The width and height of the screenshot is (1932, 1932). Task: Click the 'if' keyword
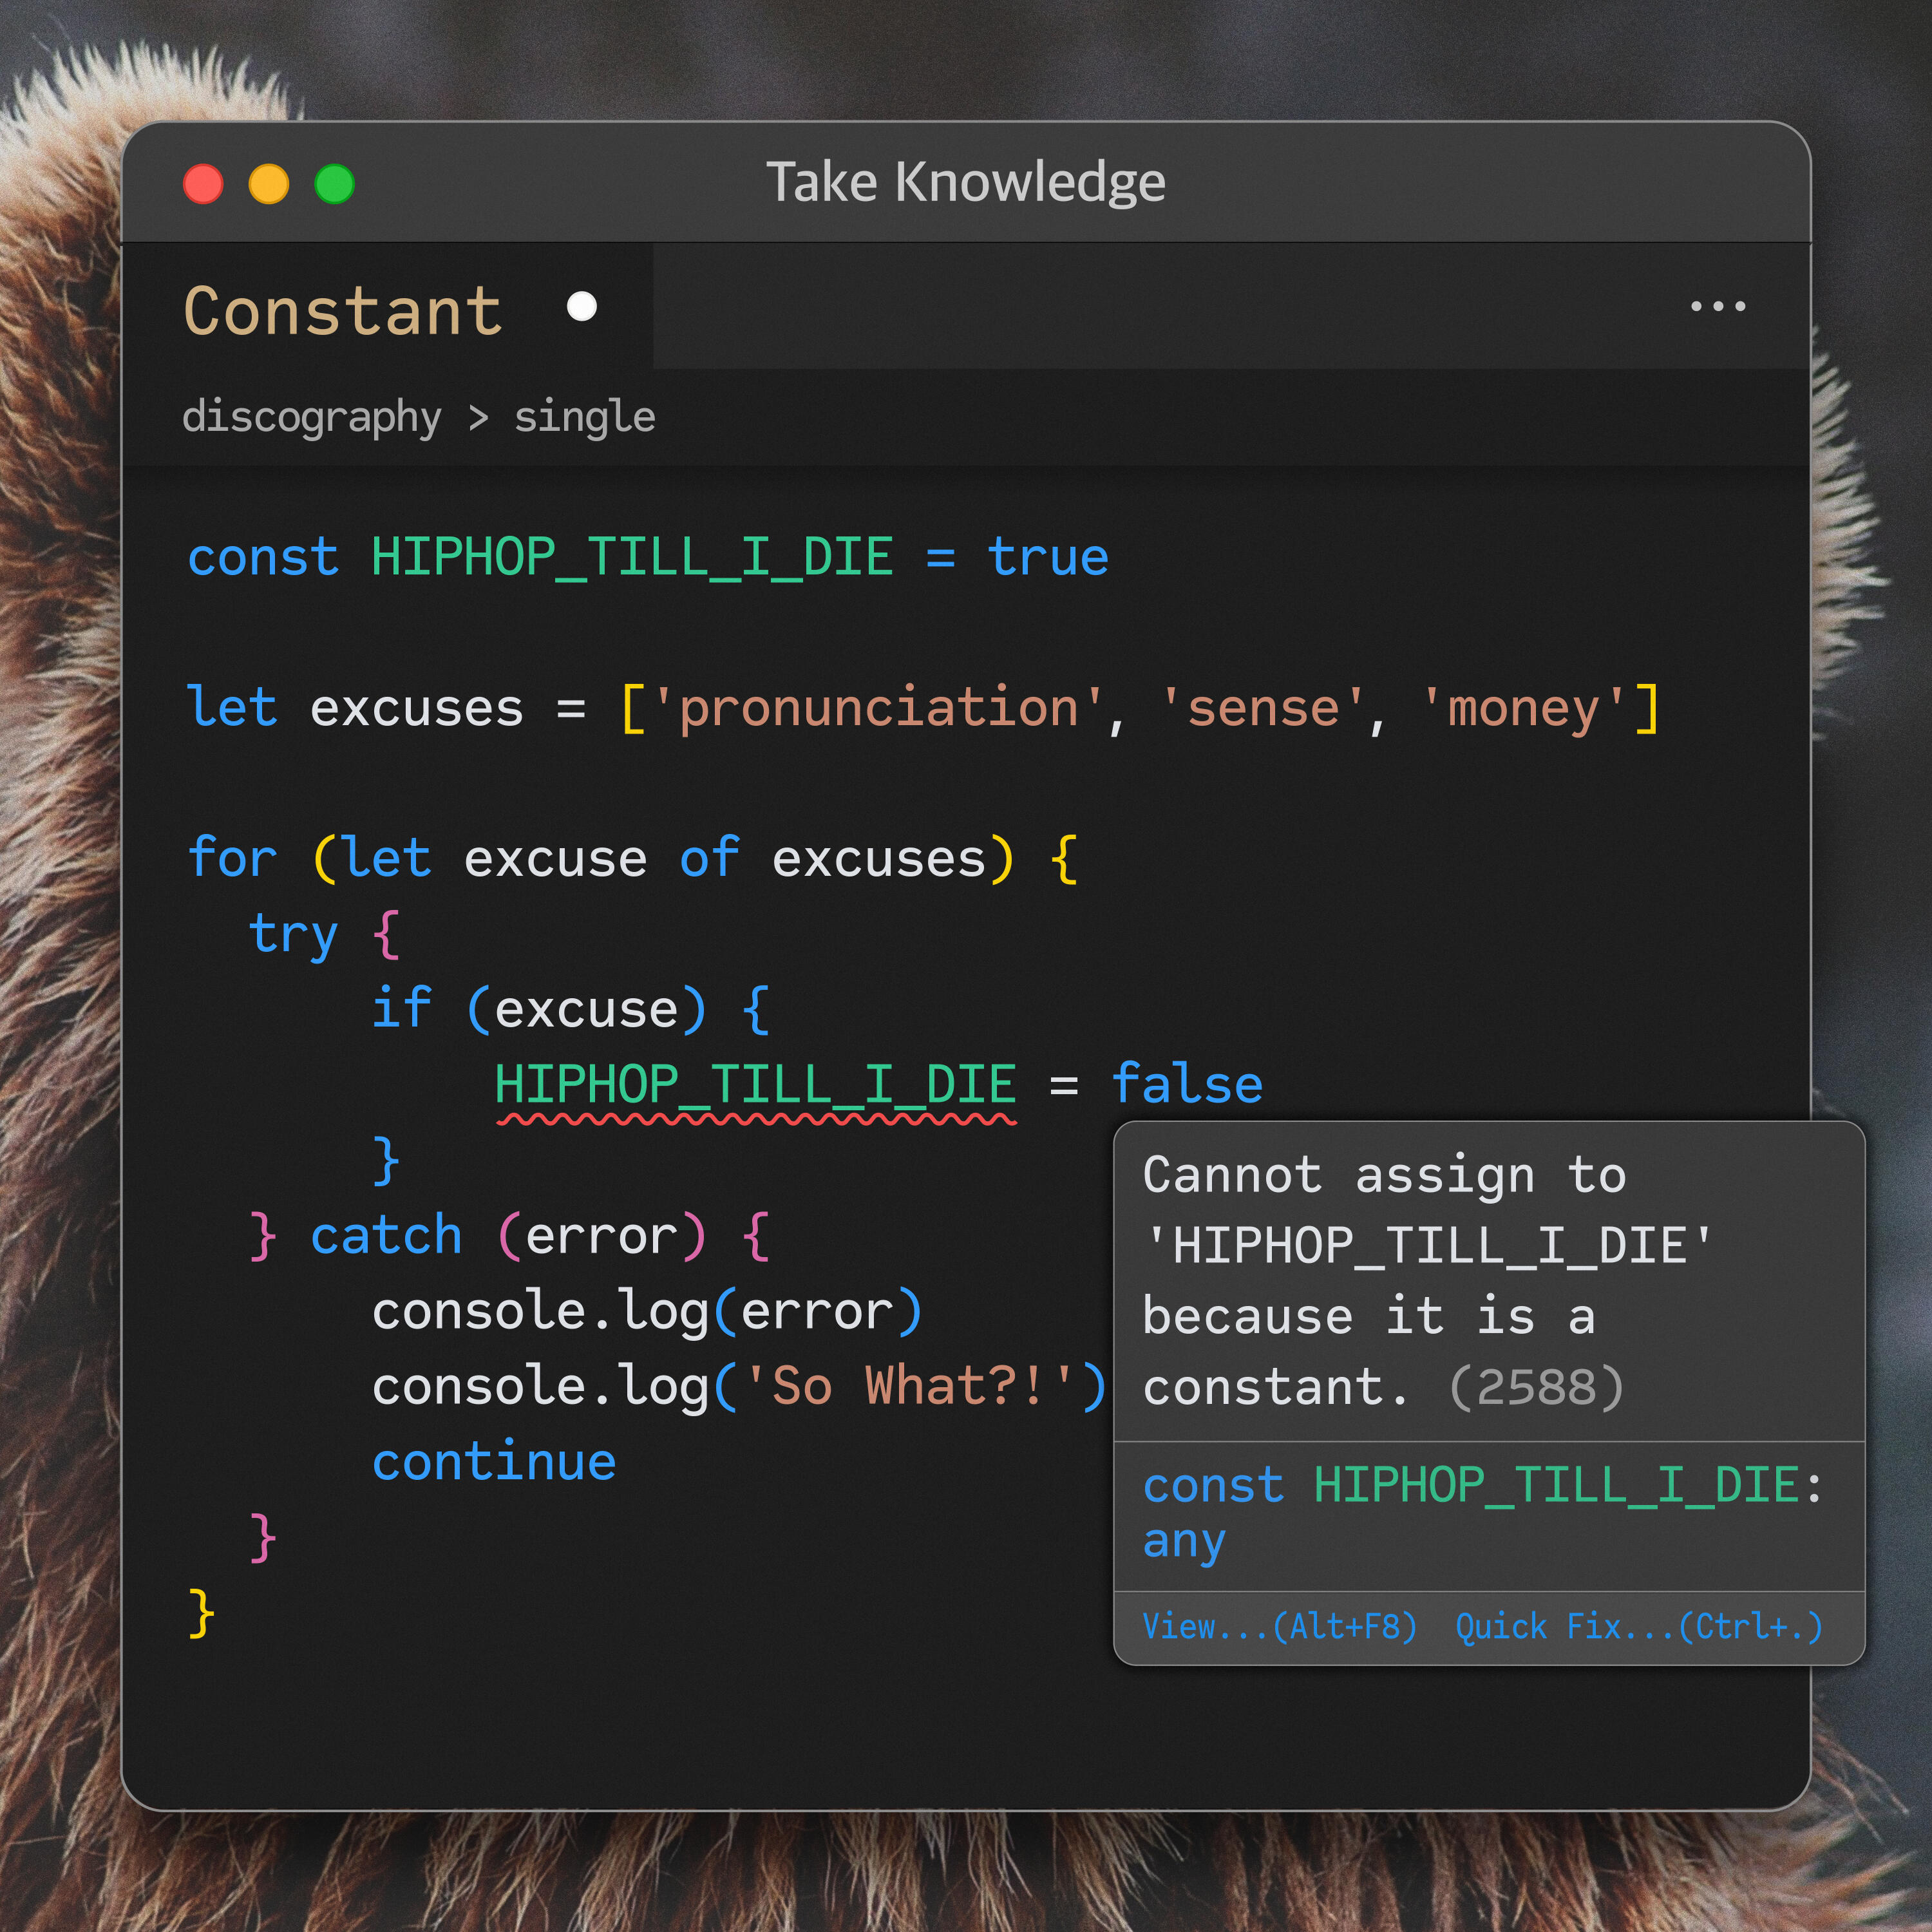click(x=402, y=1008)
